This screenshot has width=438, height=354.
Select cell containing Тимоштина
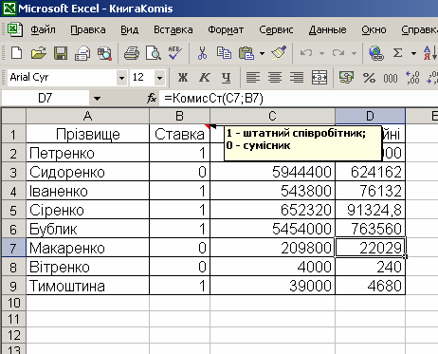87,286
